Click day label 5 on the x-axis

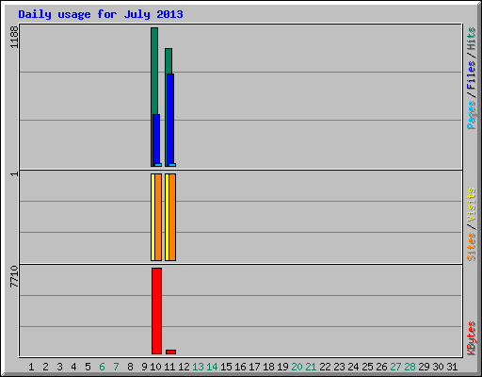click(88, 367)
